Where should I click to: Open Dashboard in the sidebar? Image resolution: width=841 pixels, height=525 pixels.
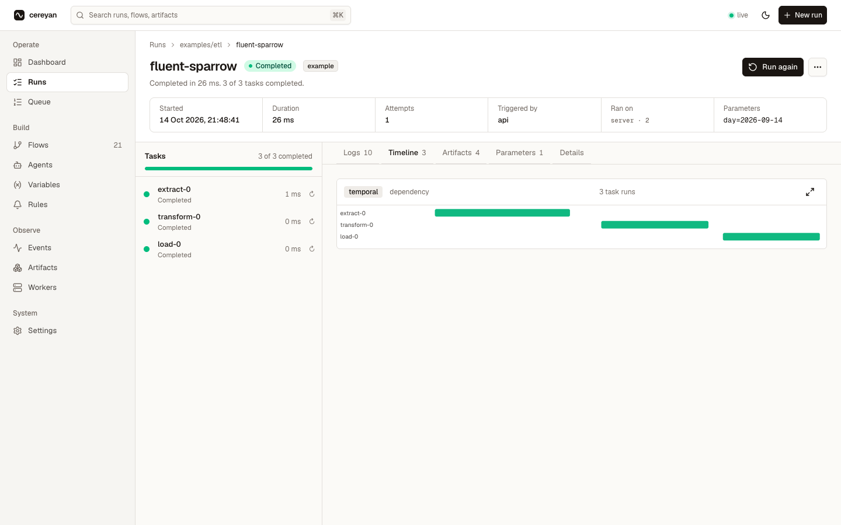pyautogui.click(x=67, y=62)
